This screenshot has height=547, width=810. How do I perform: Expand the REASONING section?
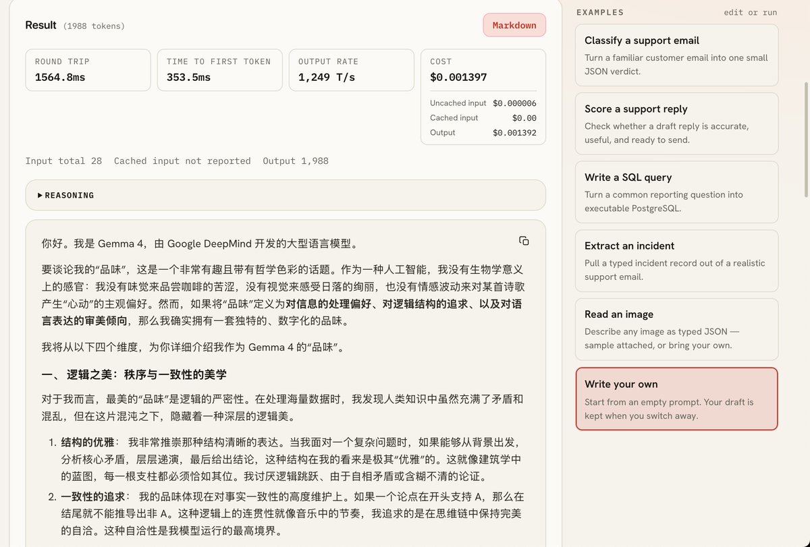point(286,195)
